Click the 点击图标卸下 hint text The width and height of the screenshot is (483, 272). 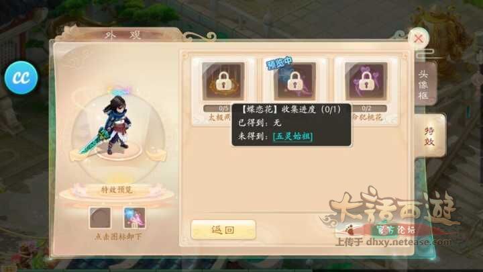pyautogui.click(x=117, y=237)
